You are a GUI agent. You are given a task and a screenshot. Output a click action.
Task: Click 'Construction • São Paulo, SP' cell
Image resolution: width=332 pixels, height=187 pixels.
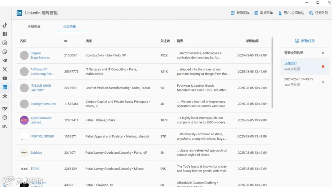click(106, 55)
